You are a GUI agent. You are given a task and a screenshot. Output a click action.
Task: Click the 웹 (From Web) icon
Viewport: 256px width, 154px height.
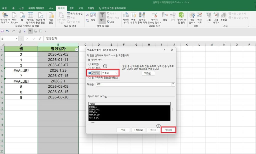(22, 17)
